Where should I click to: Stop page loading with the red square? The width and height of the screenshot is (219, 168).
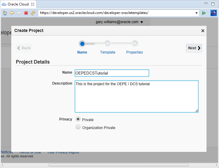pos(26,13)
